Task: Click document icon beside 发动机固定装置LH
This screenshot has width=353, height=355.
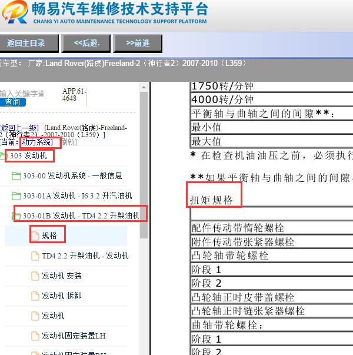Action: (35, 336)
